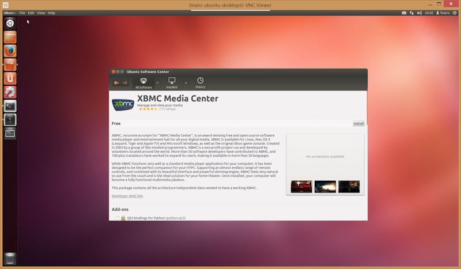This screenshot has width=461, height=269.
Task: Install XBMC Media Center
Action: (358, 123)
